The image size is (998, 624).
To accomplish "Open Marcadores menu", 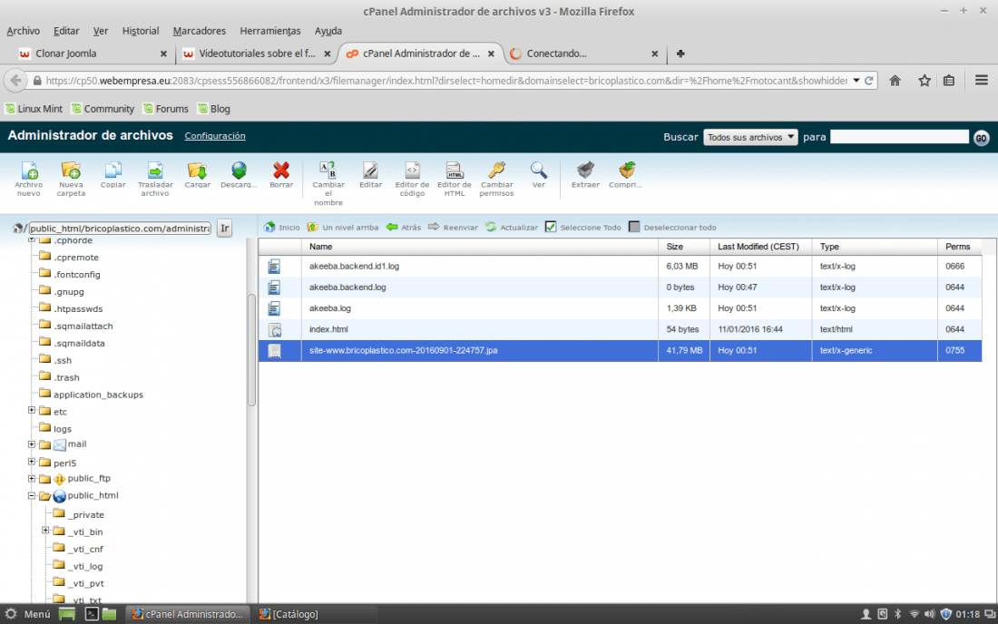I will pyautogui.click(x=200, y=31).
